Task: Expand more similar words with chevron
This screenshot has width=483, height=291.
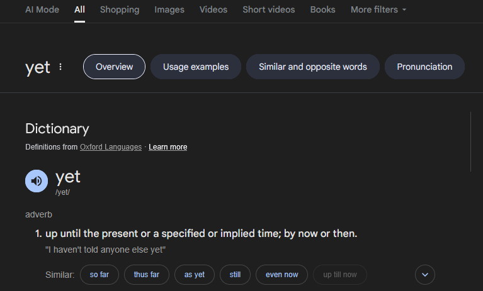Action: coord(425,275)
